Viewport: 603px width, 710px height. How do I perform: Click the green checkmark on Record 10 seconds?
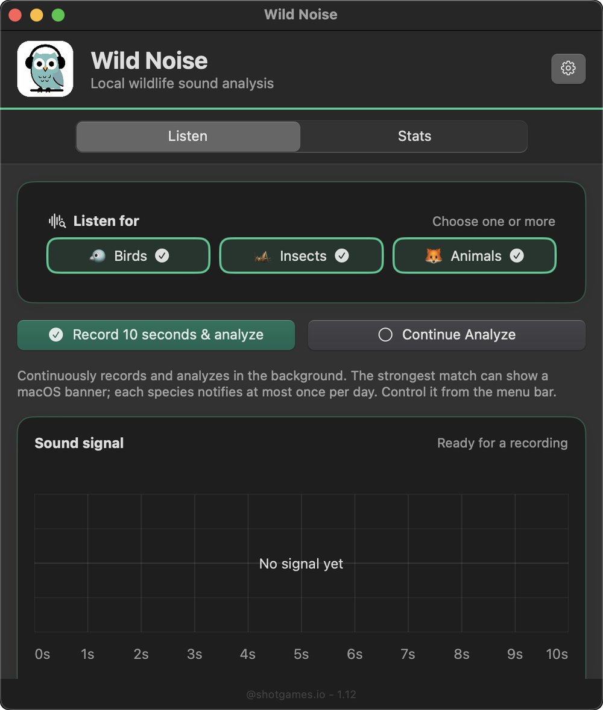55,335
